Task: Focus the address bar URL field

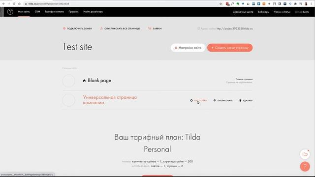Action: [x=121, y=4]
